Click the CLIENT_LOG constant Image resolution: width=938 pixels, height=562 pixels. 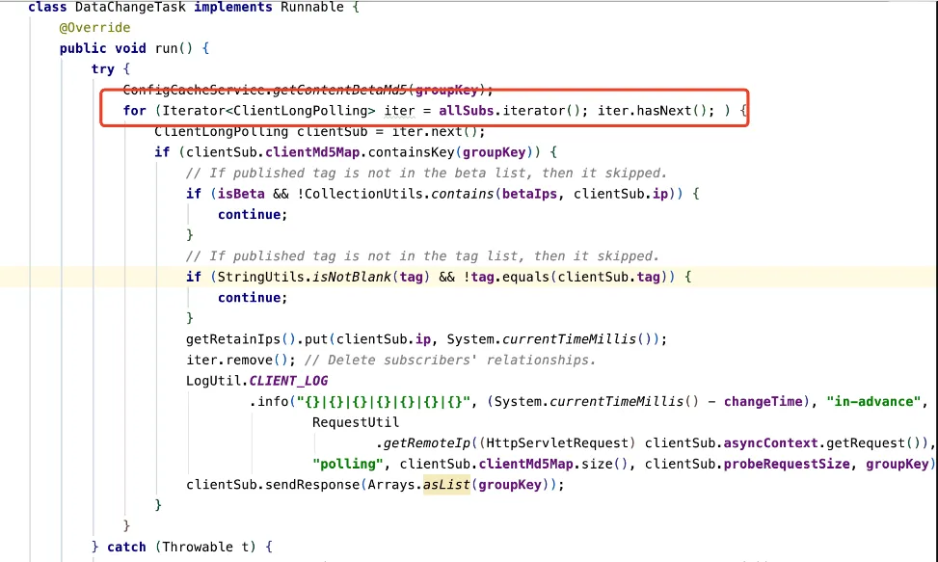click(x=288, y=381)
